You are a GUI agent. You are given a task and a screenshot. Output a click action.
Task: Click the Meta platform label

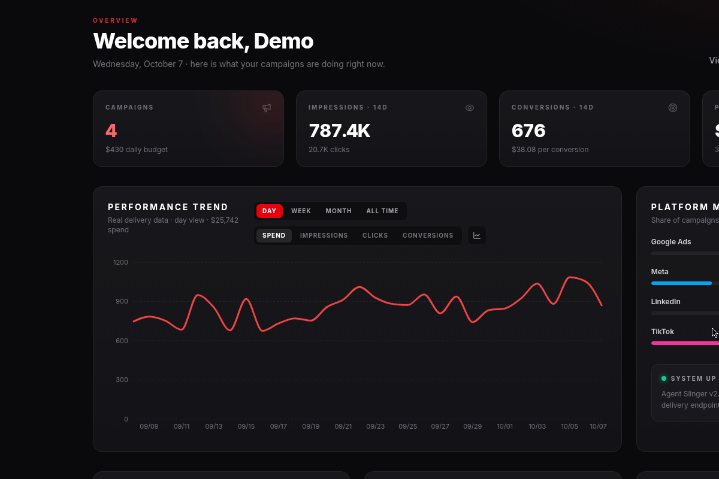point(660,272)
